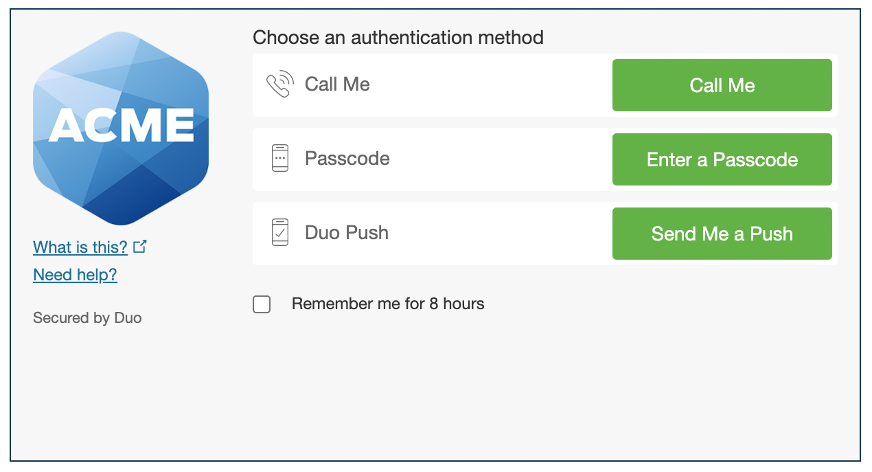The width and height of the screenshot is (872, 472).
Task: Click the Call Me green button
Action: (x=722, y=85)
